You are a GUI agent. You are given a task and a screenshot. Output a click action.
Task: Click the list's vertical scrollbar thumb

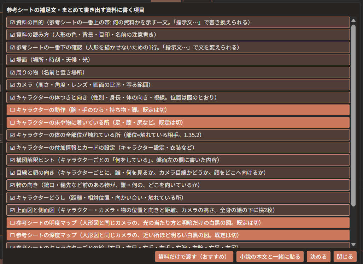pyautogui.click(x=353, y=115)
